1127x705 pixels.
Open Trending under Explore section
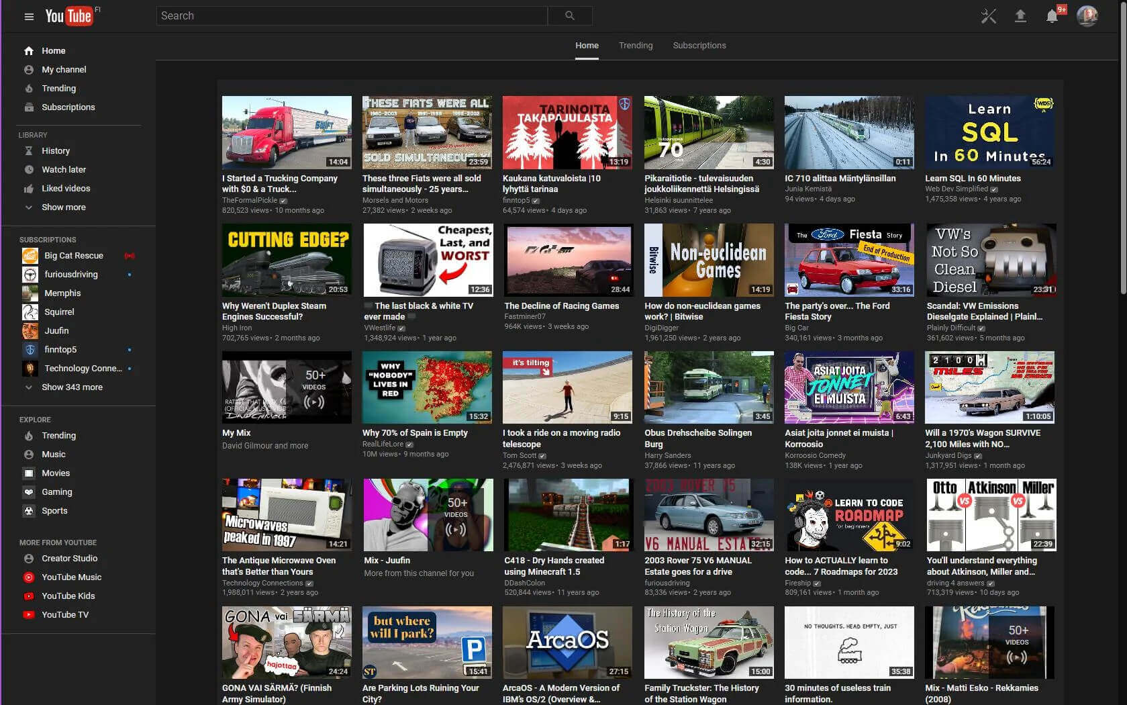[x=58, y=436]
